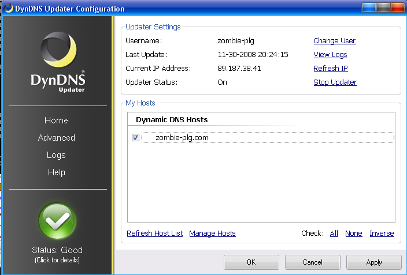Minimize the DynDNS Updater window
407x275 pixels.
click(x=369, y=7)
